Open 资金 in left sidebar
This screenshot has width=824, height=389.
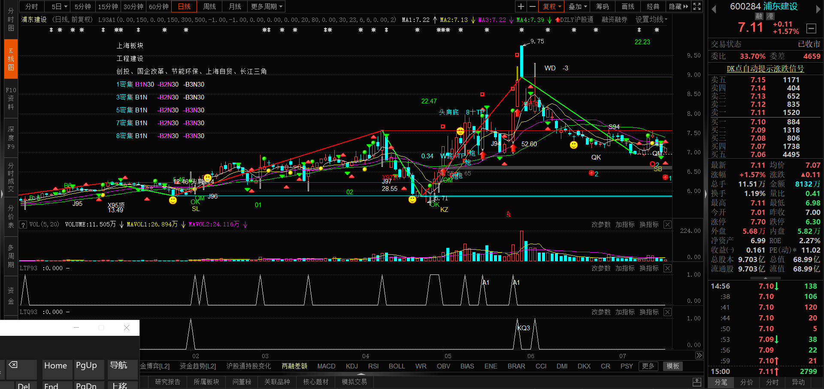coord(11,296)
